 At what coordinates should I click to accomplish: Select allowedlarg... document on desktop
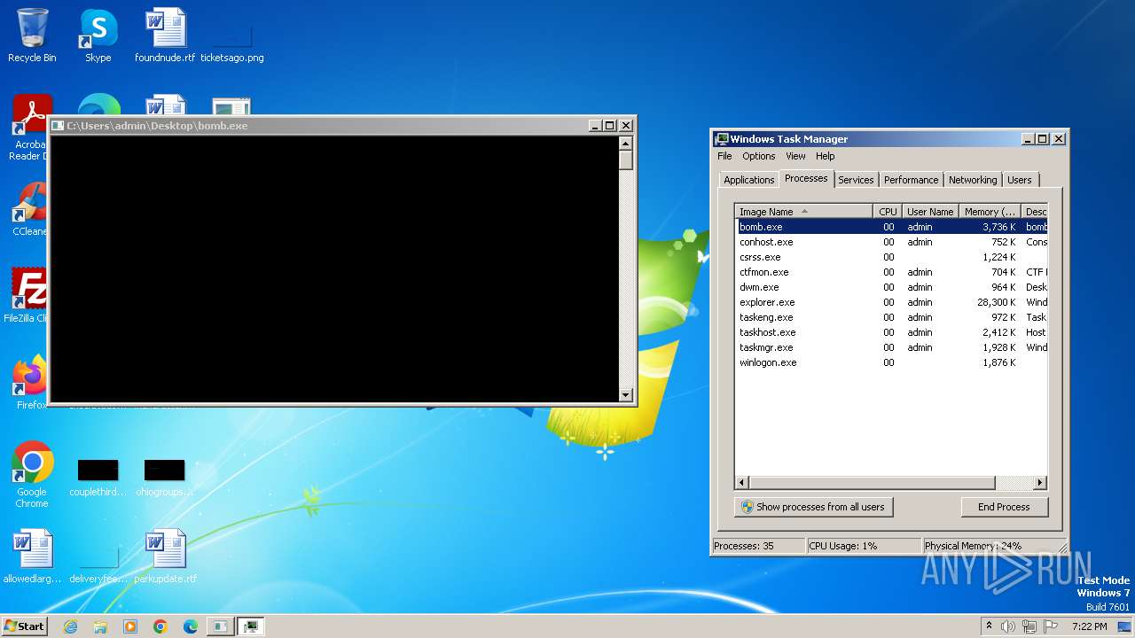click(x=32, y=556)
